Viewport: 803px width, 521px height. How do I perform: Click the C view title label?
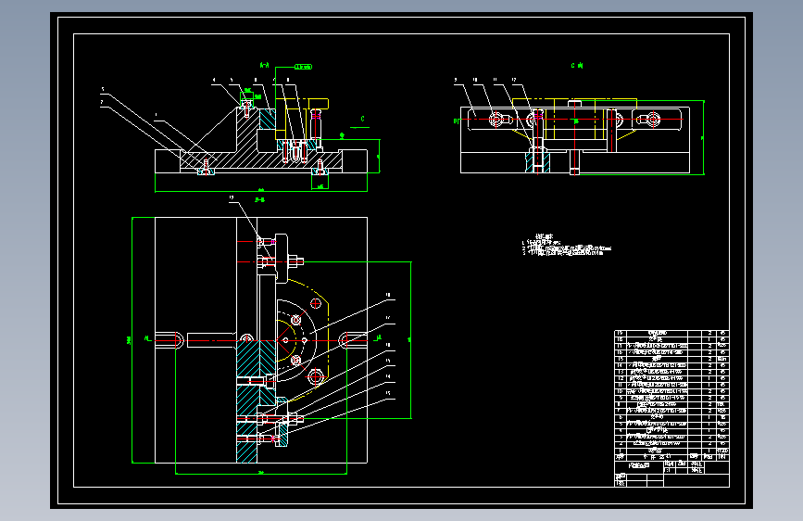[577, 66]
